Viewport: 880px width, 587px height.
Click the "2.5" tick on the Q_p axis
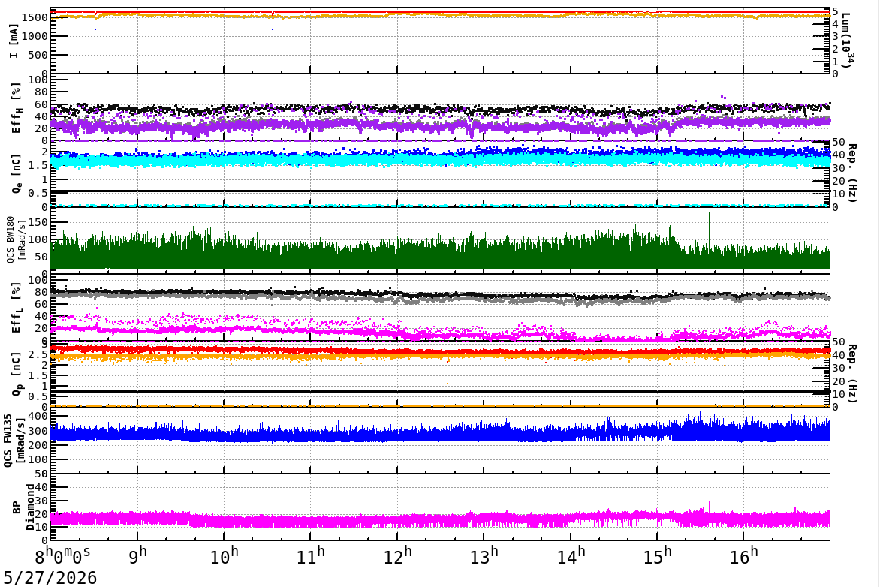click(x=39, y=354)
